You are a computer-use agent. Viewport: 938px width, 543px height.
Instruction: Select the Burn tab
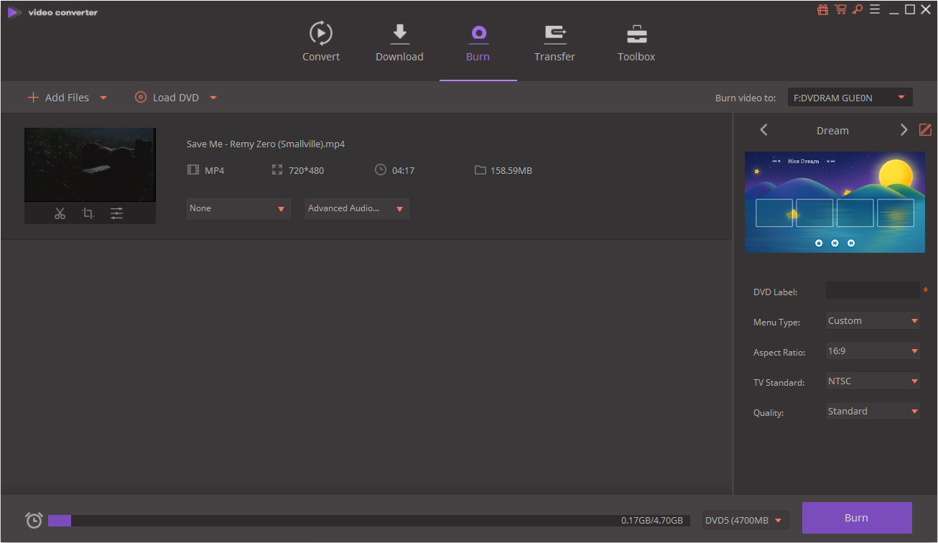pyautogui.click(x=478, y=42)
